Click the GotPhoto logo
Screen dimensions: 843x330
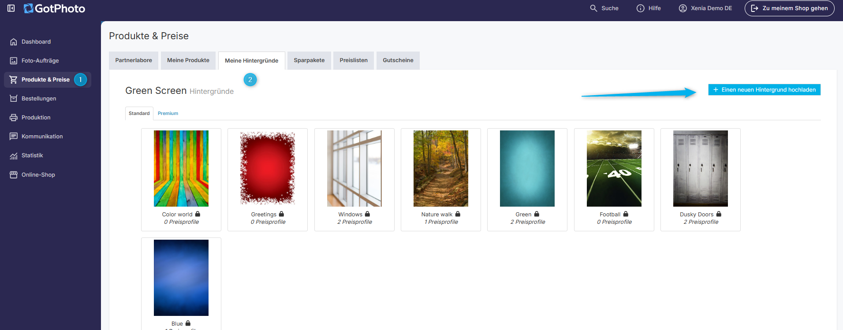[54, 8]
